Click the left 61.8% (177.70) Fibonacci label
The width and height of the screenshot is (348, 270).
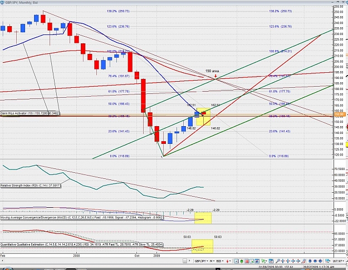(119, 91)
